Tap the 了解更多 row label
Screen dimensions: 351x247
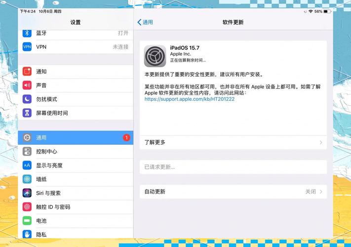click(x=155, y=142)
